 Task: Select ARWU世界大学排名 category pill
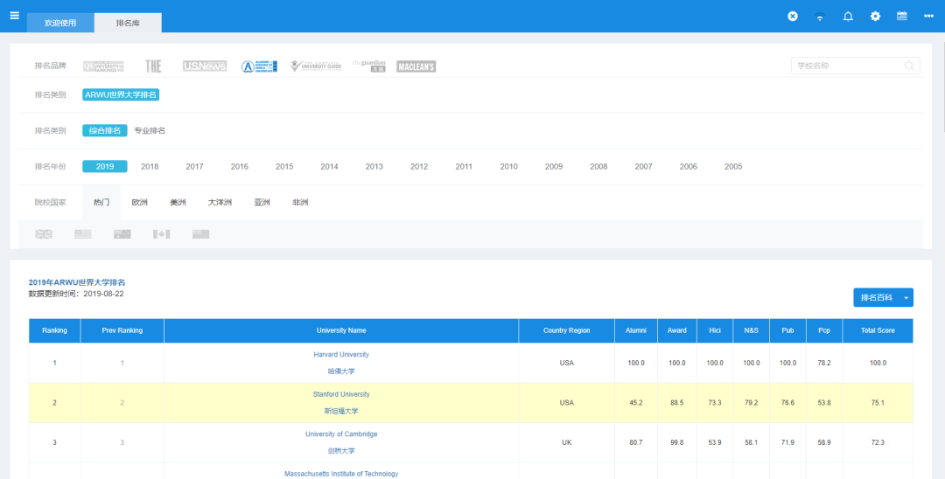coord(121,95)
